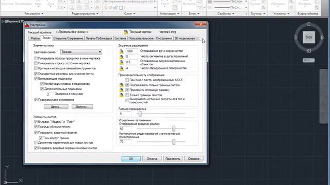The width and height of the screenshot is (330, 185).
Task: Expand the 'Утилиты' ribbon panel
Action: [281, 14]
